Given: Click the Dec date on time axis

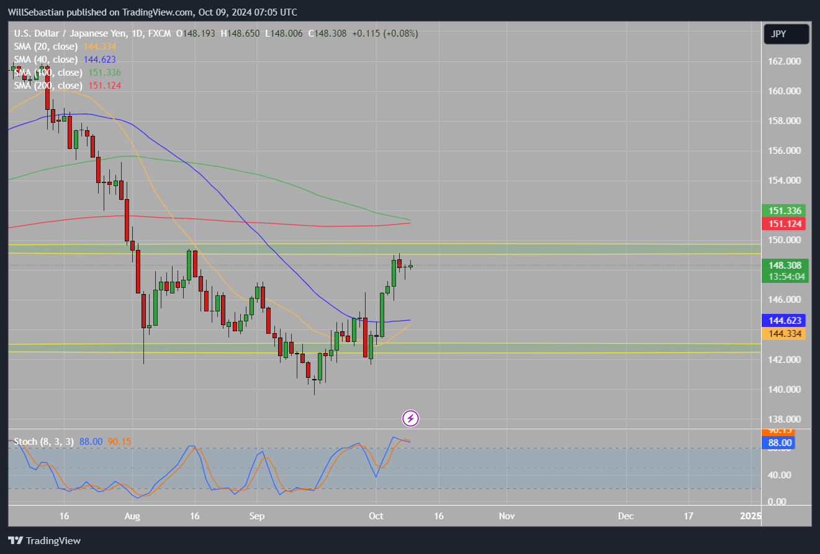Looking at the screenshot, I should (626, 516).
